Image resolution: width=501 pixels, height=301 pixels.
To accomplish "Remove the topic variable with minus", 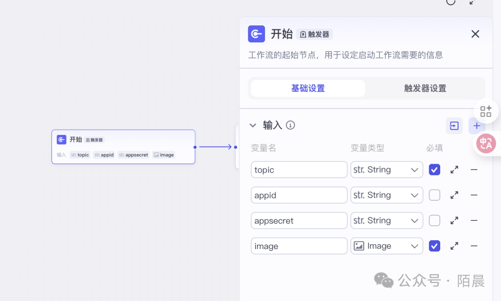I will pyautogui.click(x=474, y=170).
